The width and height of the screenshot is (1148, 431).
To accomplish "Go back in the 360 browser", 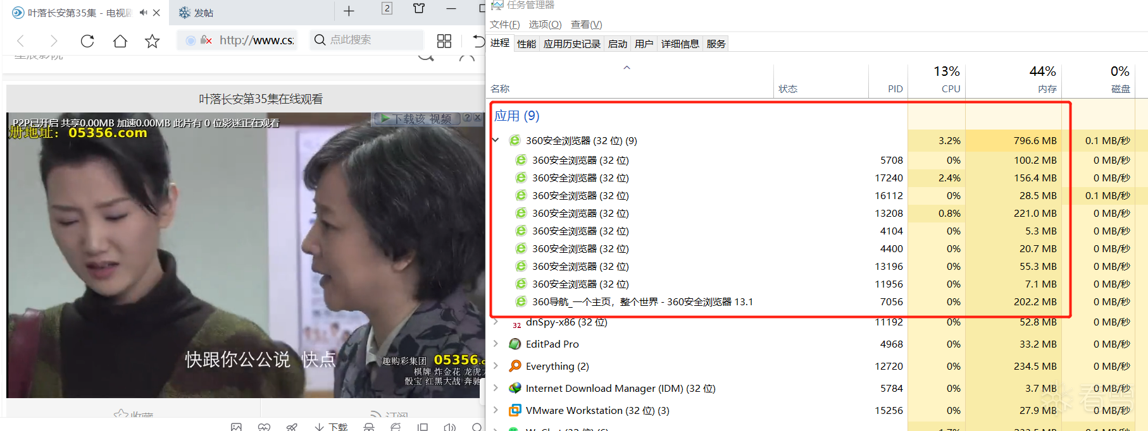I will coord(21,41).
